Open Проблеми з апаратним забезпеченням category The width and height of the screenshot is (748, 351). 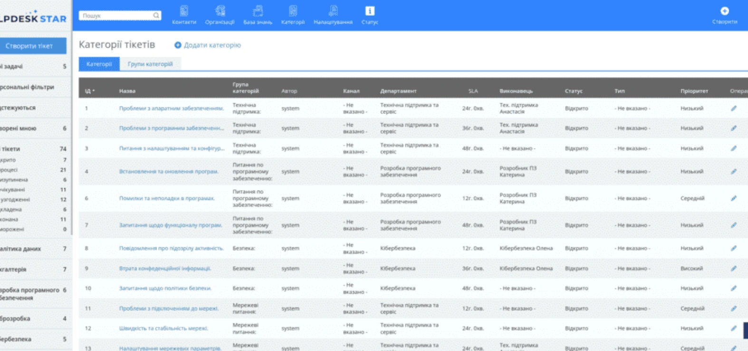pyautogui.click(x=171, y=109)
